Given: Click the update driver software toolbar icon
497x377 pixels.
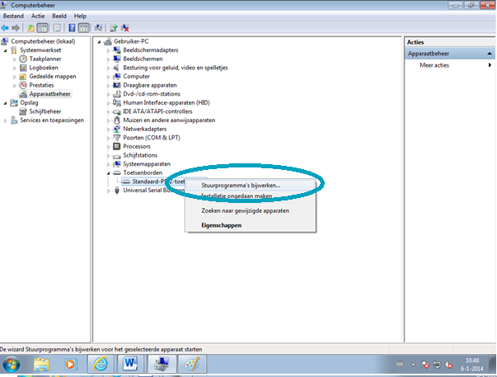Looking at the screenshot, I should click(114, 28).
